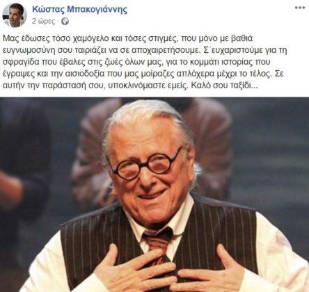Viewport: 309px width, 292px height.
Task: Click the striped red tie in the photo
Action: point(159,243)
